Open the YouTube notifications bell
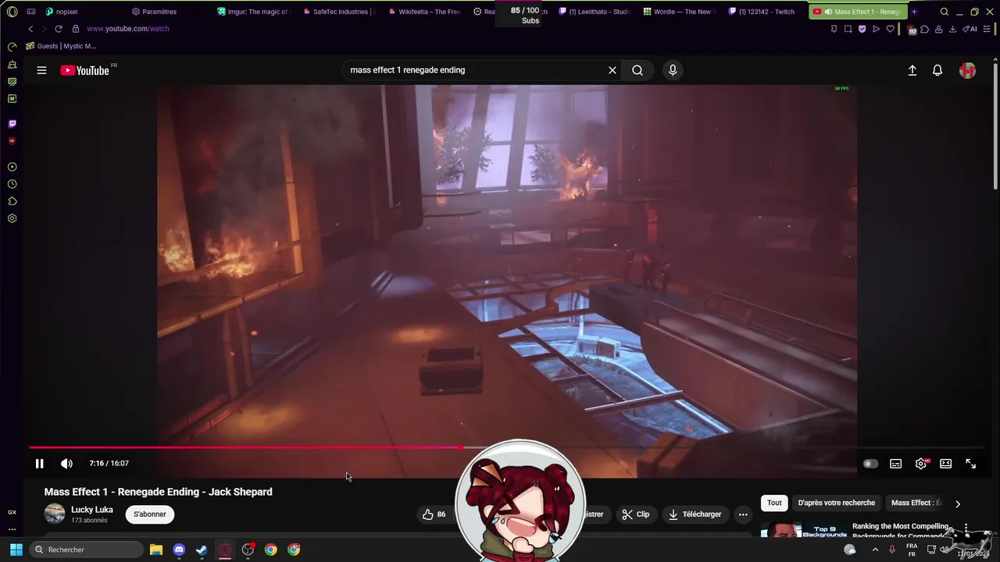1000x562 pixels. point(937,70)
